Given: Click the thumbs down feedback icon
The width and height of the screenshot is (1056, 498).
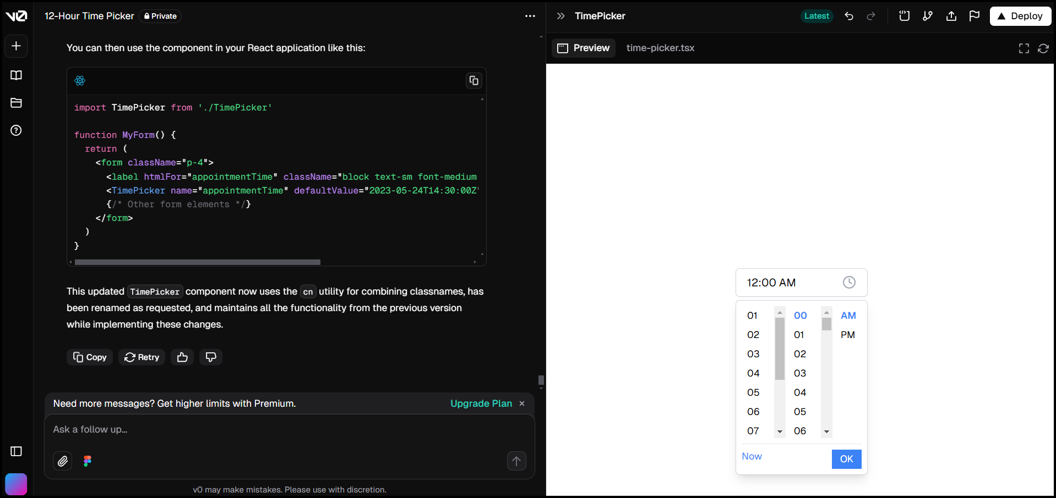Looking at the screenshot, I should click(x=211, y=357).
